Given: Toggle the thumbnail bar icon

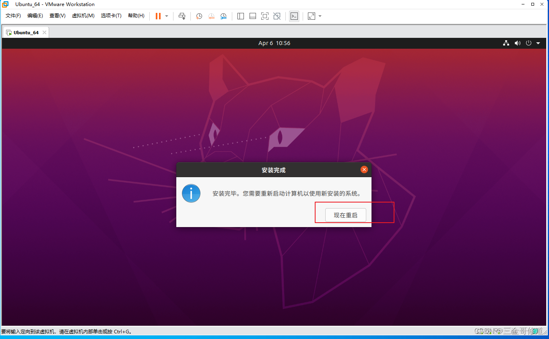Looking at the screenshot, I should pyautogui.click(x=253, y=16).
